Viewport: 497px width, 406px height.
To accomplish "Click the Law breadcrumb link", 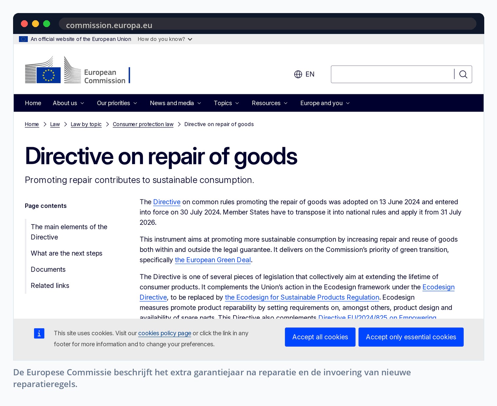I will tap(55, 124).
